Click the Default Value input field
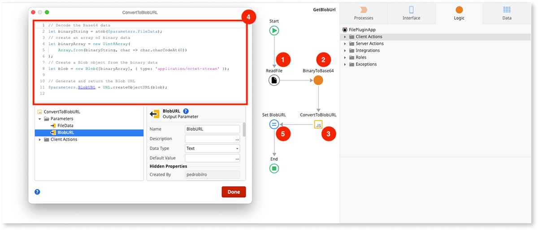This screenshot has height=230, width=538. tap(209, 158)
